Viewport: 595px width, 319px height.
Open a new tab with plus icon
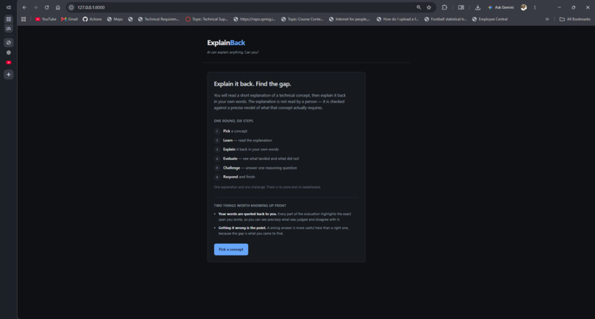pyautogui.click(x=8, y=74)
